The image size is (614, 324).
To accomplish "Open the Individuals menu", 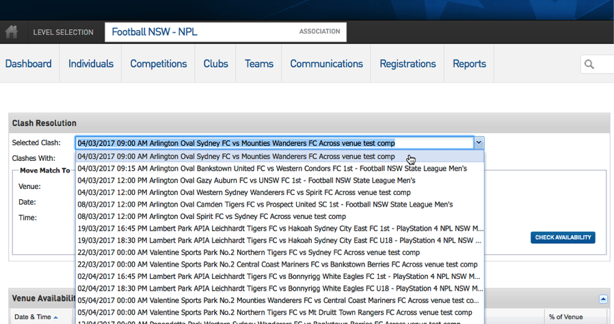I will point(91,63).
